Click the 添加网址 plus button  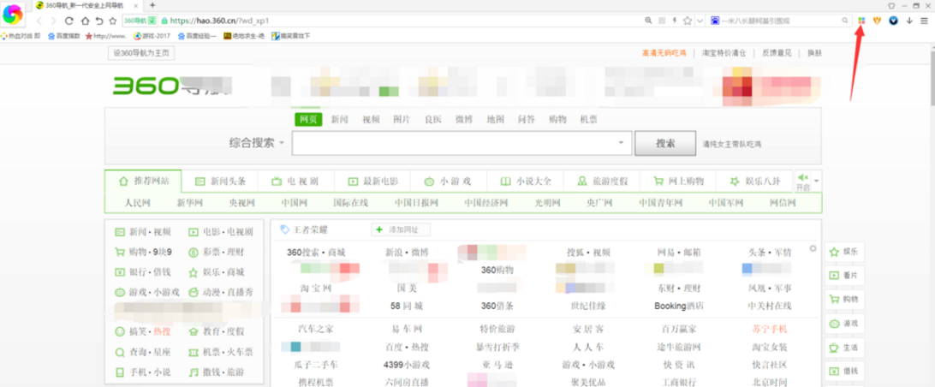point(401,229)
